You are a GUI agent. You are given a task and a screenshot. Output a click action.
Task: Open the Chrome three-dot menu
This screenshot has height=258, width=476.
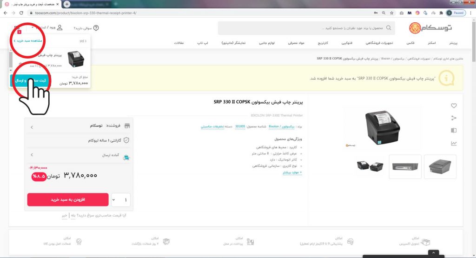click(471, 13)
